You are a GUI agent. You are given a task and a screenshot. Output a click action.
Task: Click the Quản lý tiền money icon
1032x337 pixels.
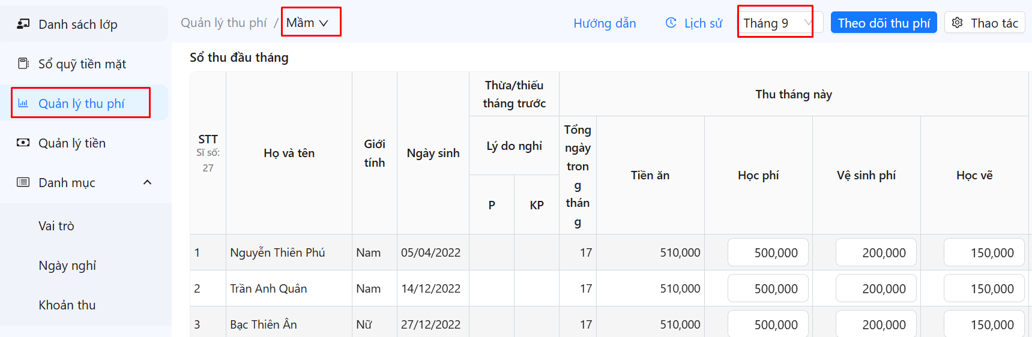point(23,143)
